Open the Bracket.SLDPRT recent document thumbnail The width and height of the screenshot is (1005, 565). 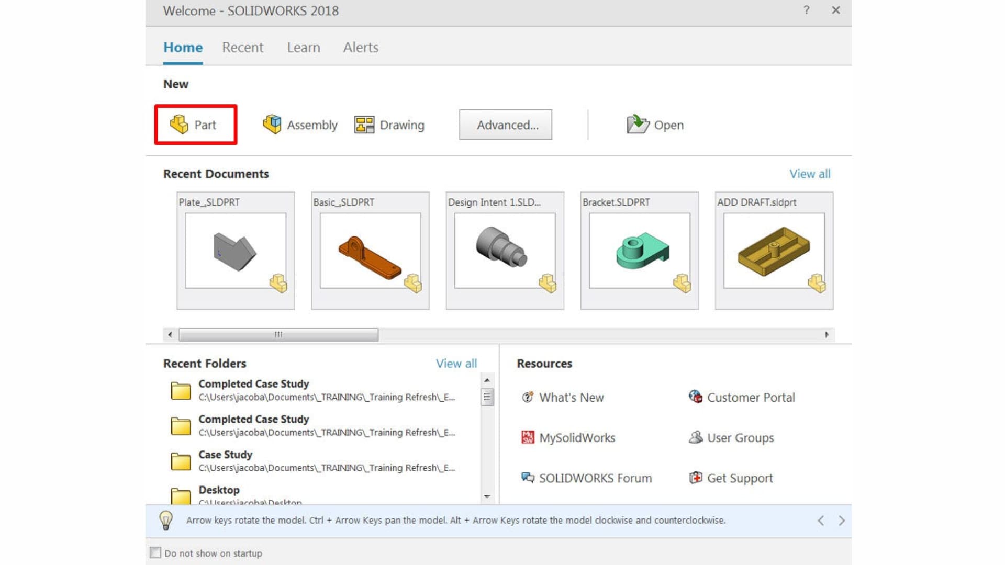(639, 251)
